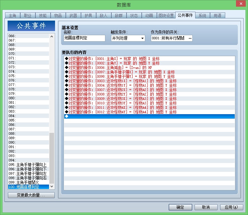Select empty event slot 066
Image resolution: width=248 pixels, height=215 pixels.
click(x=28, y=36)
